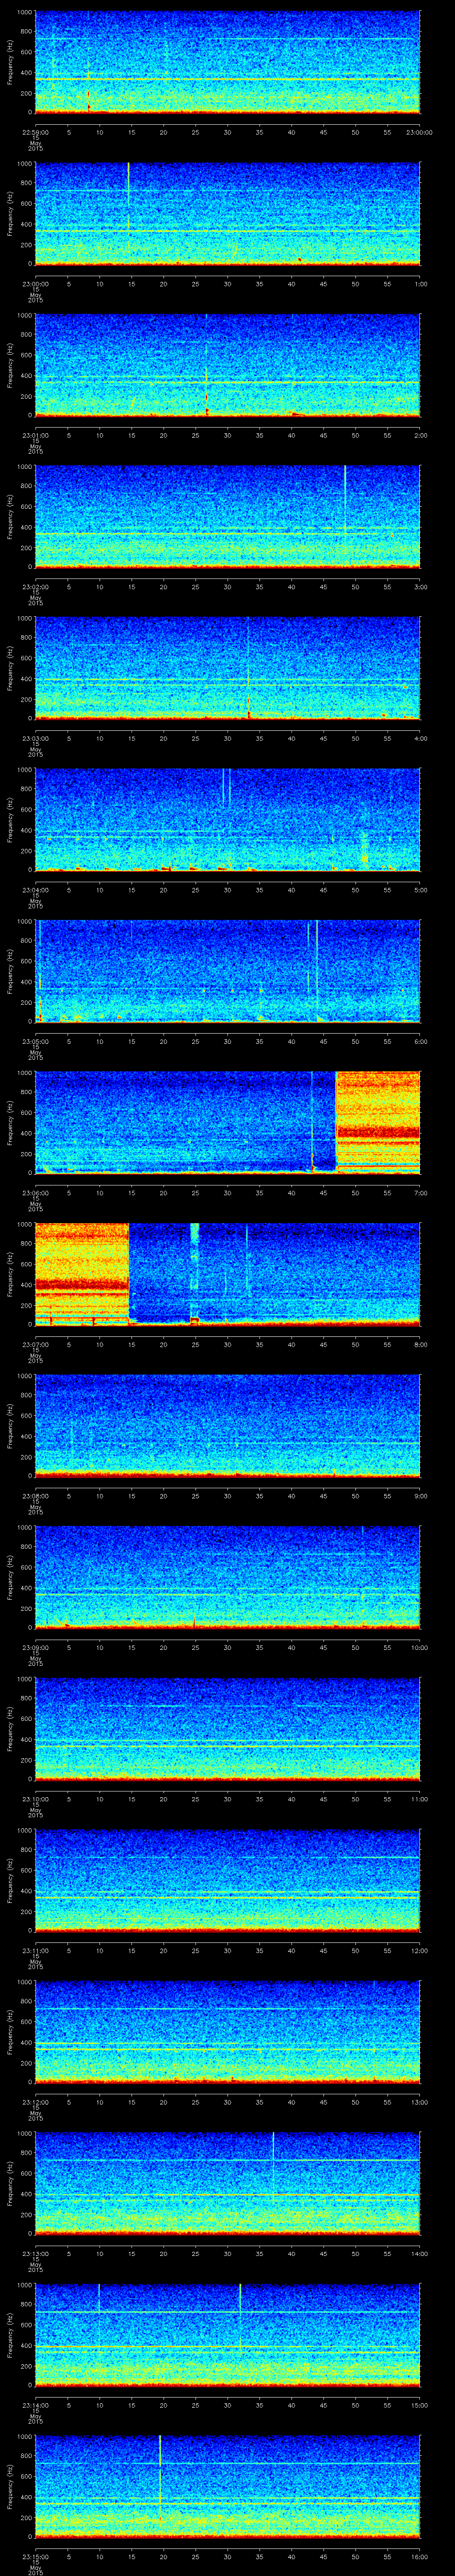The image size is (455, 2576).
Task: Click the 23:07:00 start time label
Action: pos(35,1343)
